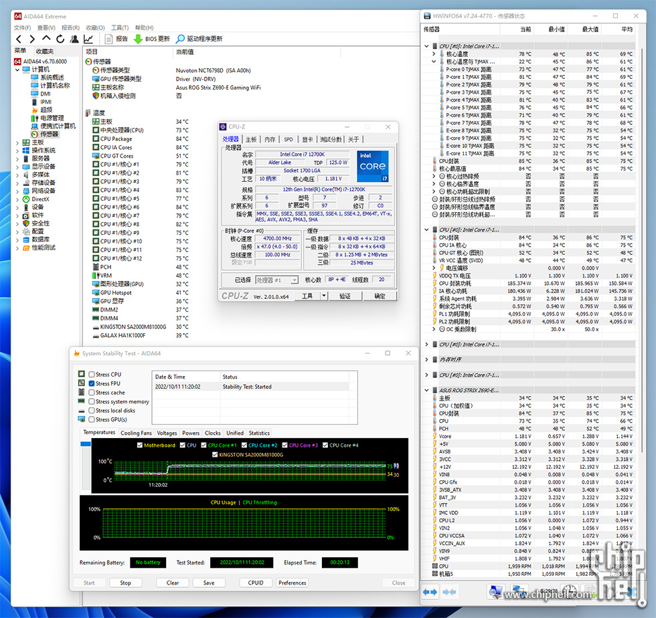Viewport: 656px width, 618px height.
Task: Select 电源管理 in the AIDA64 tree
Action: [x=52, y=118]
